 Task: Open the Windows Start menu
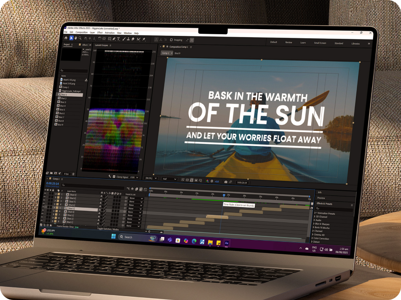114,236
